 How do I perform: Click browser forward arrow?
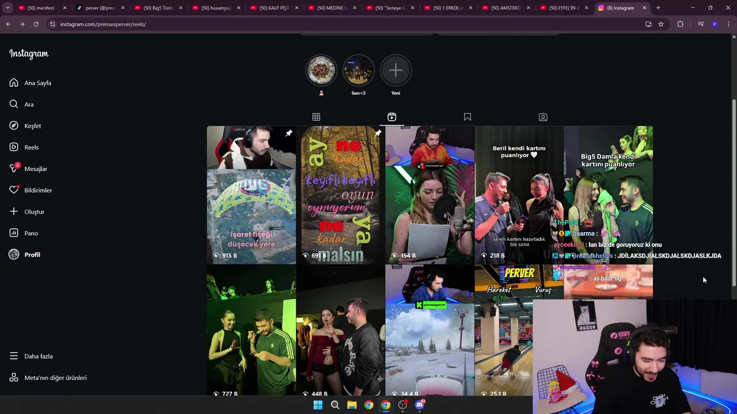point(22,24)
